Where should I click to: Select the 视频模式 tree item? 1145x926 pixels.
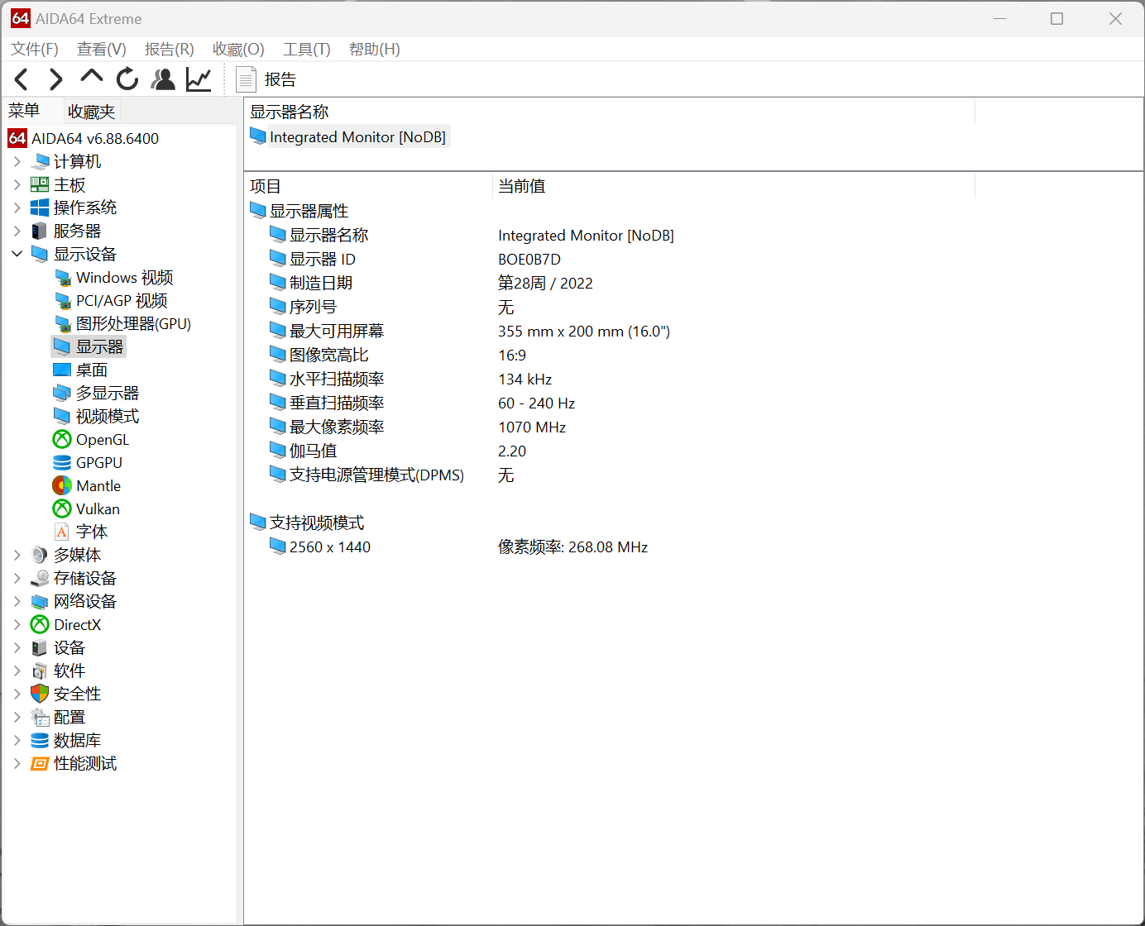tap(108, 416)
